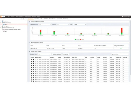Click the pin action icon for backup ending 02_08_02
This screenshot has height=98, width=131.
click(31, 73)
